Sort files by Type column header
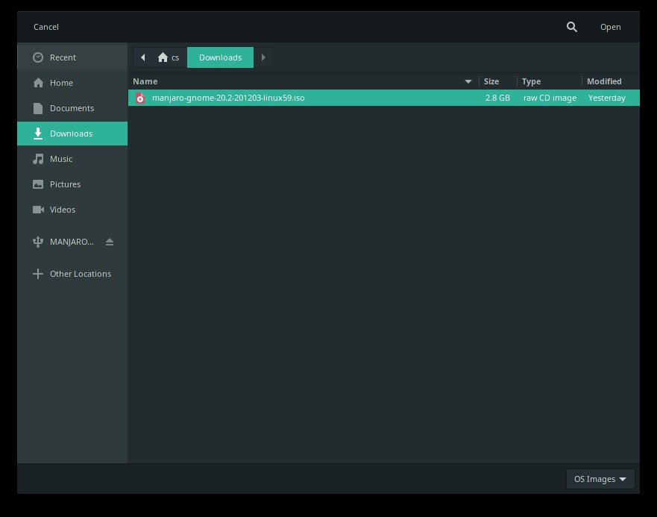The height and width of the screenshot is (517, 657). click(x=550, y=81)
